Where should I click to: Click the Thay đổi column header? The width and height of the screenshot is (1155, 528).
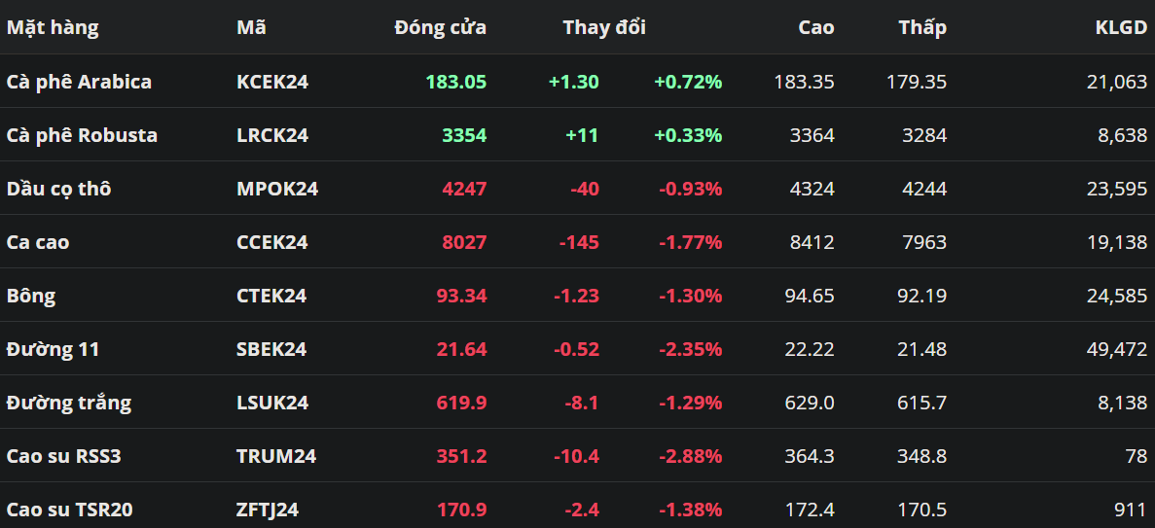pos(603,27)
